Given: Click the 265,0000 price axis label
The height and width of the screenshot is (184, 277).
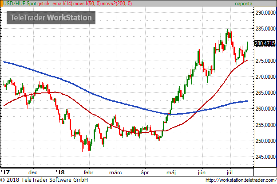Looking at the screenshot, I should [x=265, y=92].
